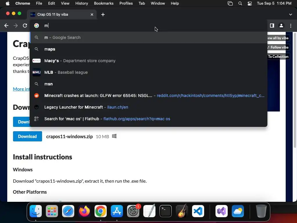This screenshot has height=223, width=297.
Task: Open a new tab with plus button
Action: [x=103, y=15]
